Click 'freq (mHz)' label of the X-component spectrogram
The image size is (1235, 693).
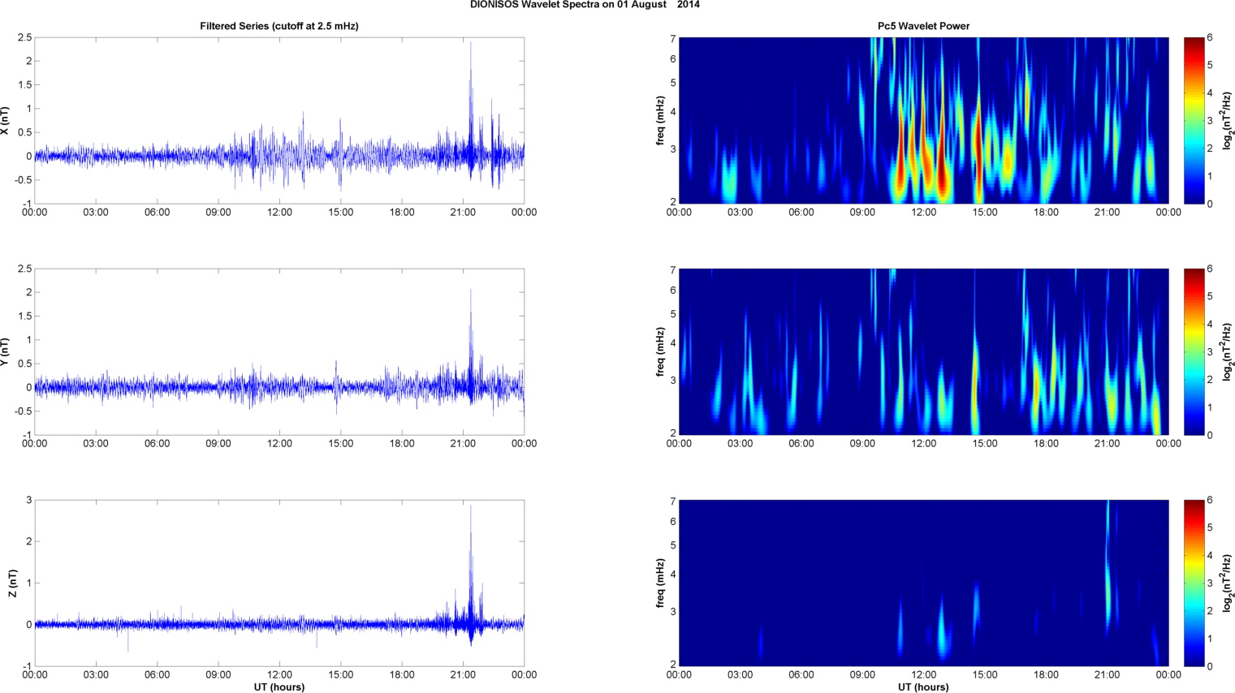(x=661, y=121)
